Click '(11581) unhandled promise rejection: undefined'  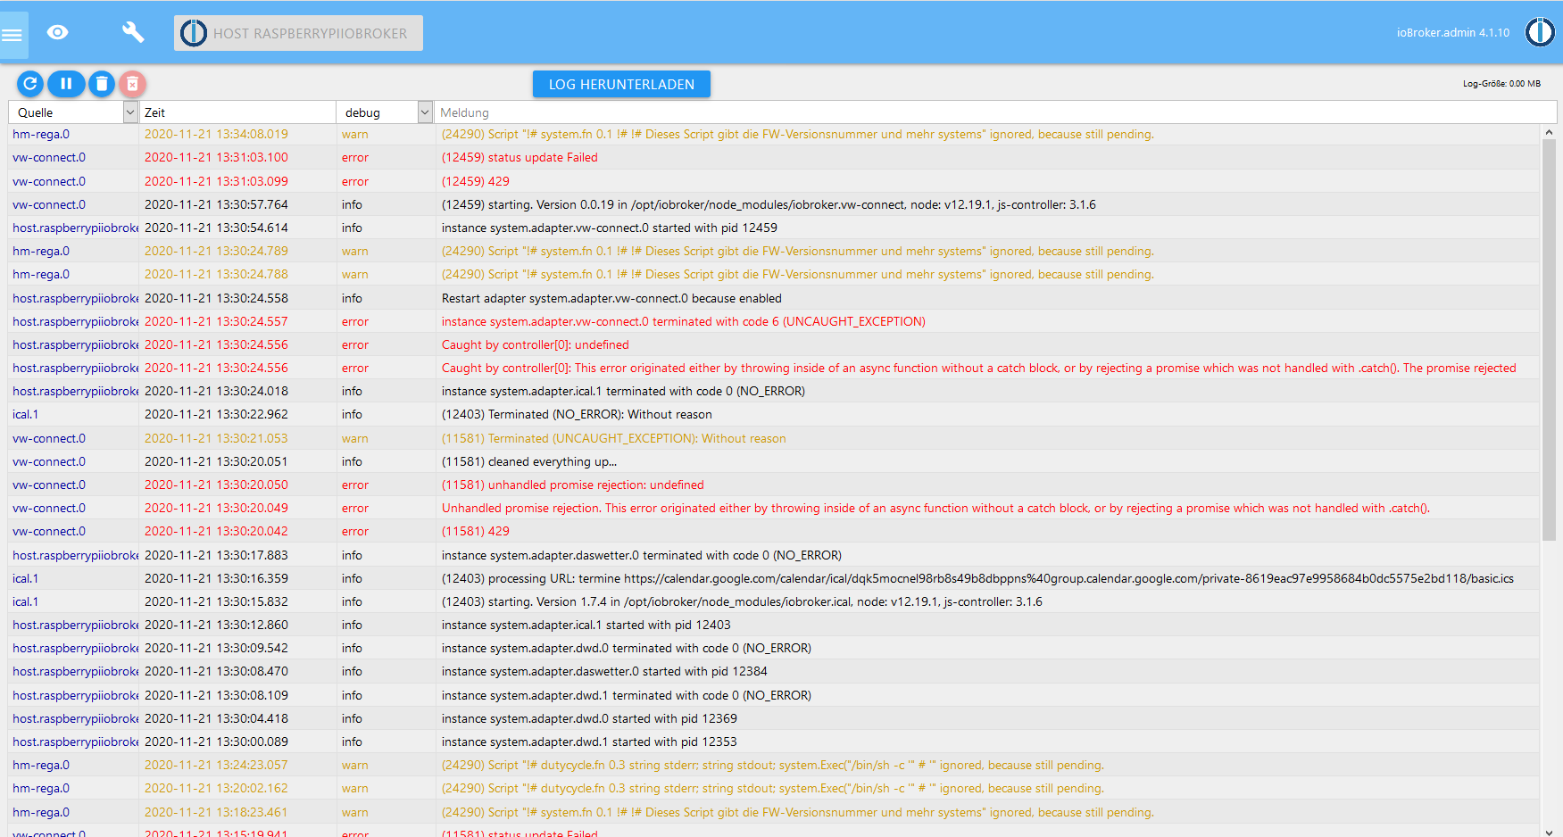(573, 485)
